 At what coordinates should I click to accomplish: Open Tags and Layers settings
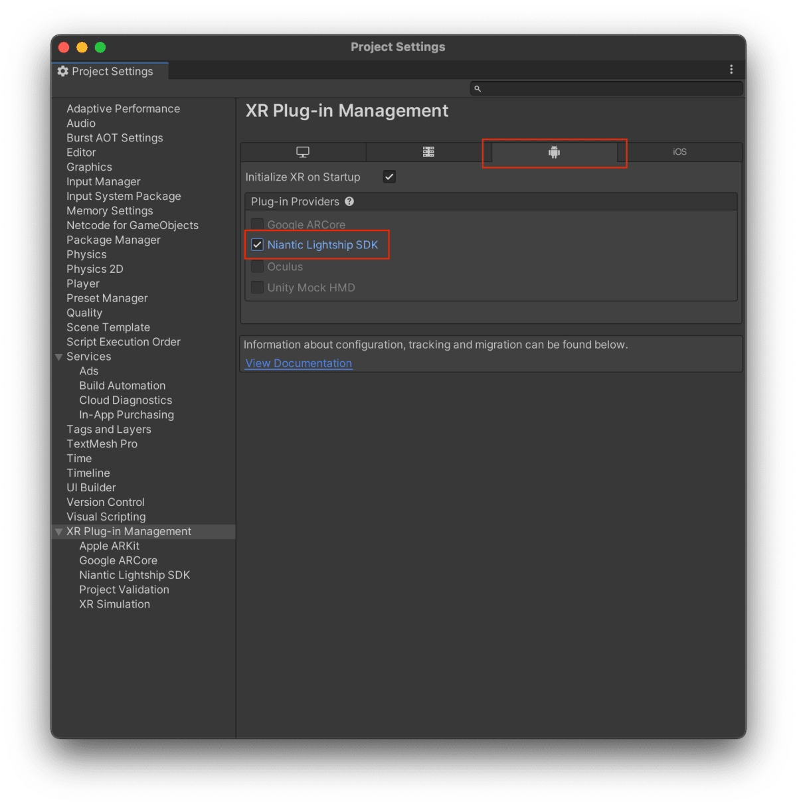pyautogui.click(x=109, y=430)
